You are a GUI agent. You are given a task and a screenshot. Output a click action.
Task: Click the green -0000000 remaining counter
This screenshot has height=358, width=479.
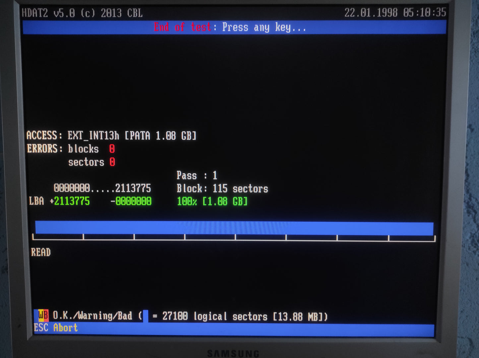coord(131,201)
